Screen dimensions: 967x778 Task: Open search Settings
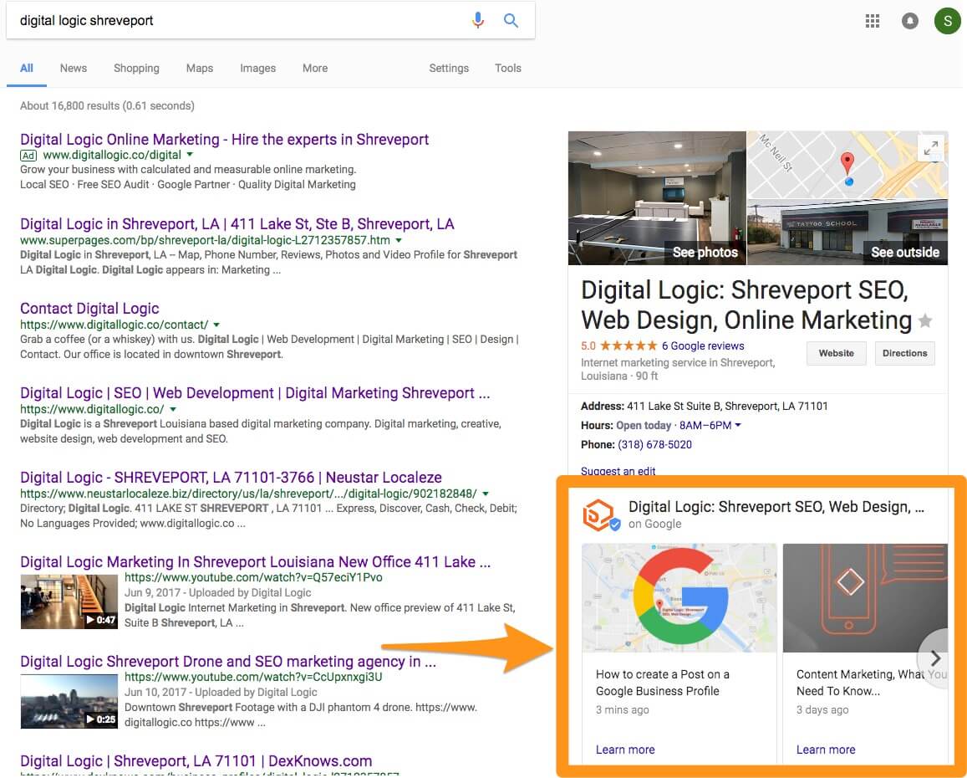tap(449, 68)
